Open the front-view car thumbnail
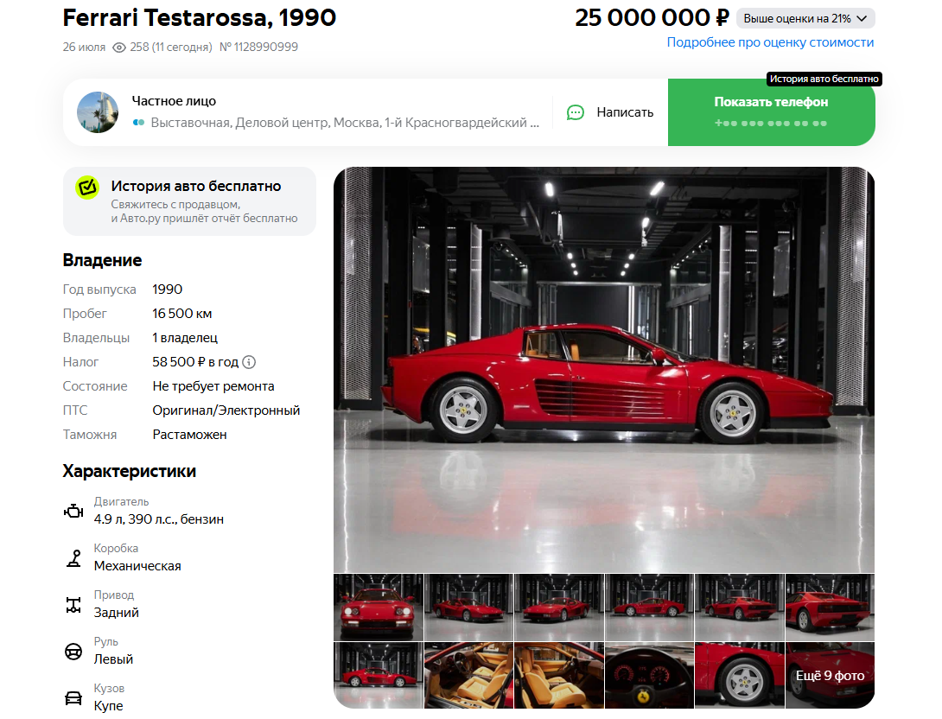 coord(379,608)
